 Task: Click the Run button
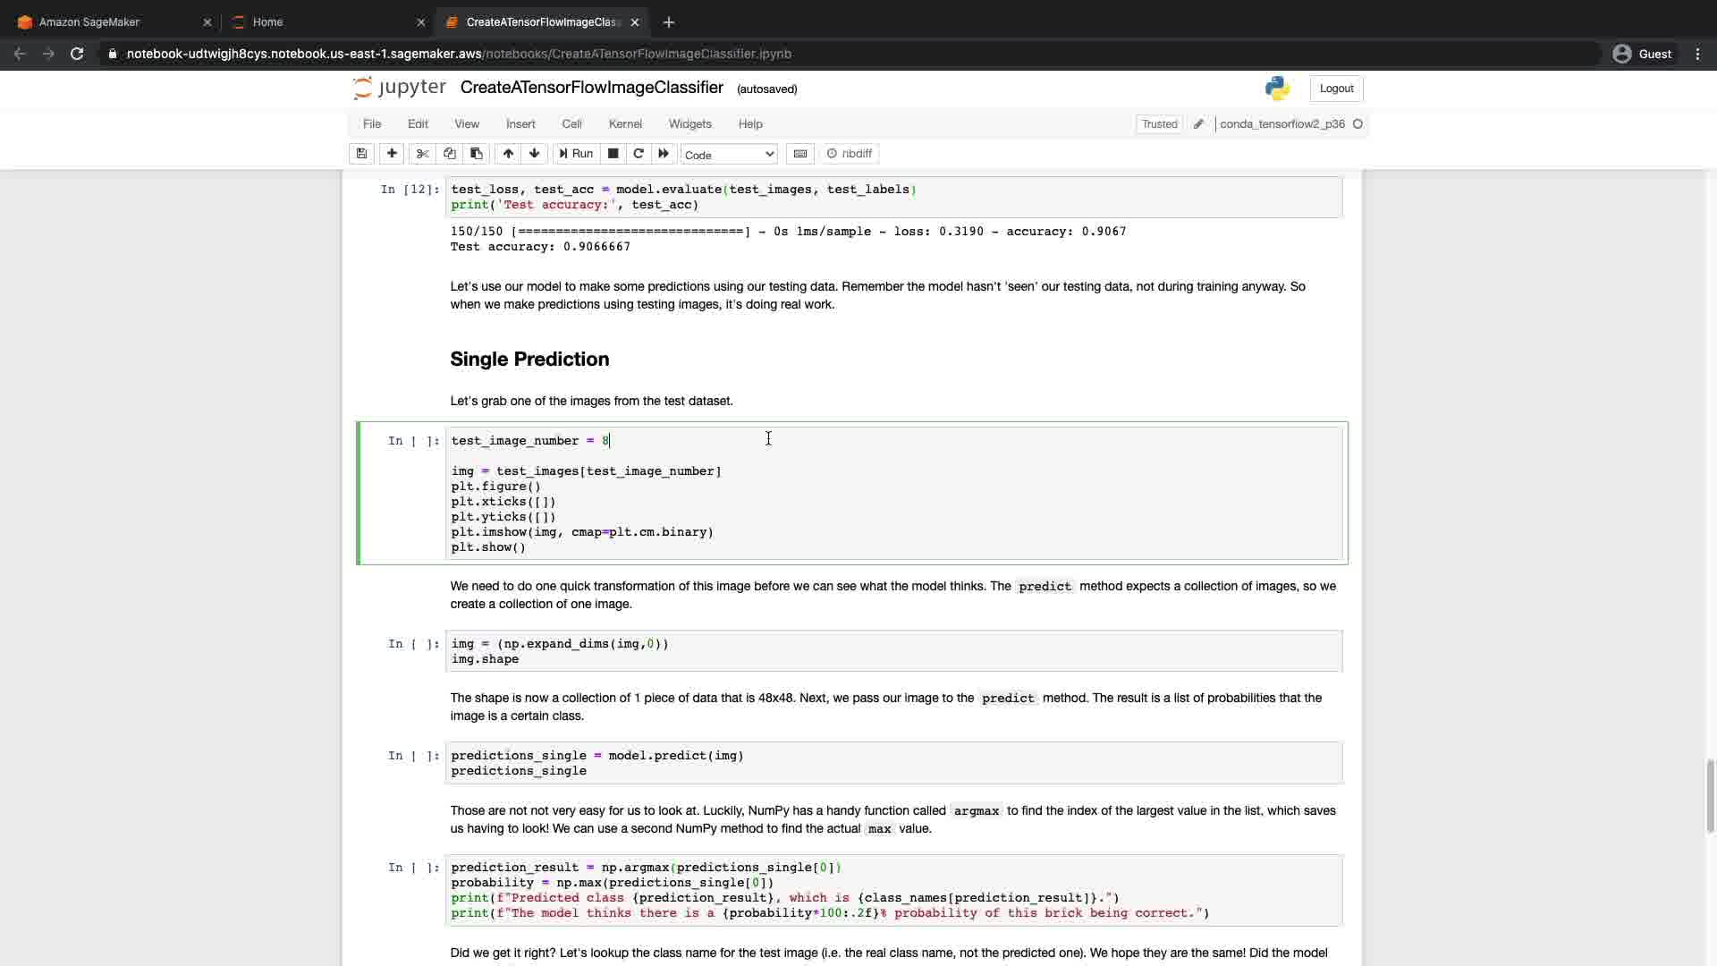click(x=576, y=154)
